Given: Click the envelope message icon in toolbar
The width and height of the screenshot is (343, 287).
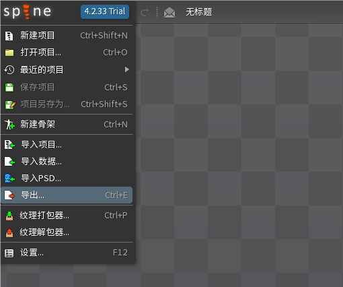Looking at the screenshot, I should point(169,12).
